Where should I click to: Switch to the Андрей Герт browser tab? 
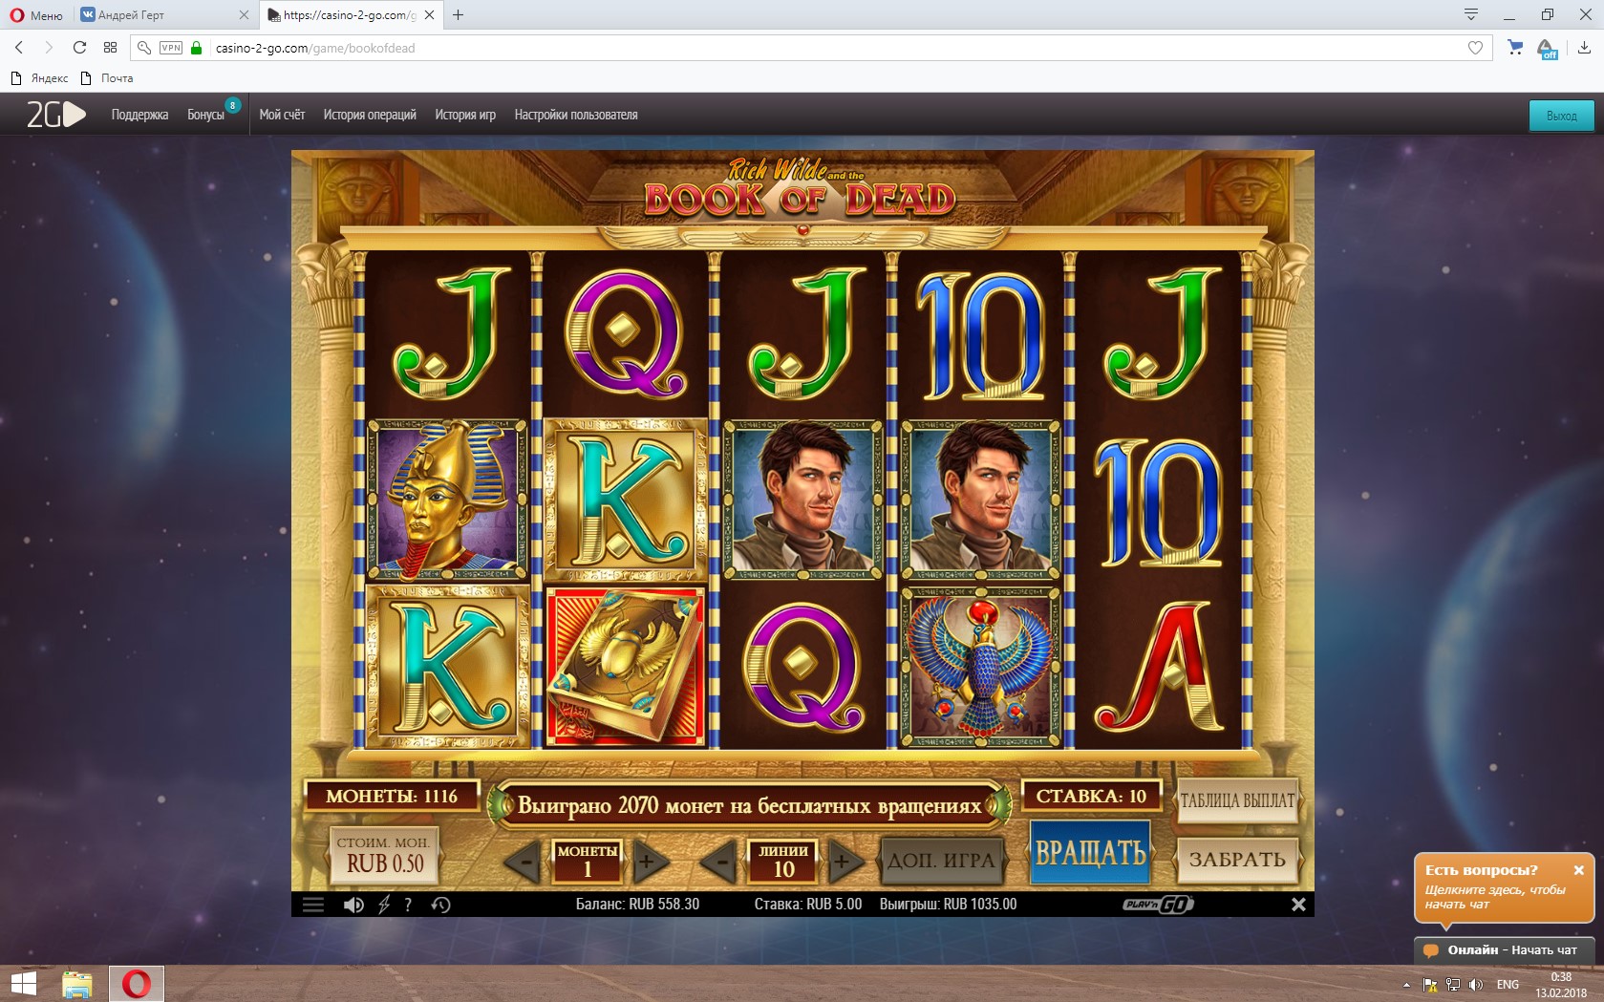click(x=162, y=15)
